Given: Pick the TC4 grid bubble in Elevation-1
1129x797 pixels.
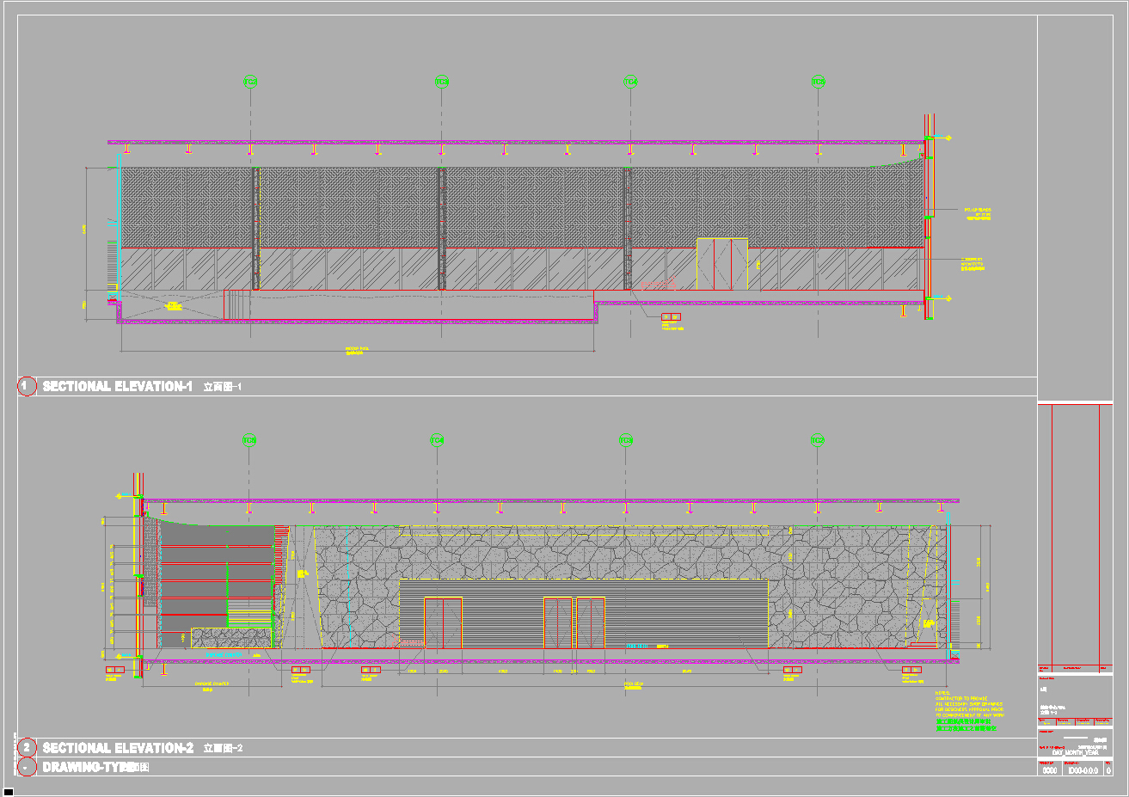Looking at the screenshot, I should pos(630,83).
